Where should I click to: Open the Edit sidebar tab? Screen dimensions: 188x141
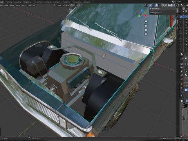[x=177, y=27]
